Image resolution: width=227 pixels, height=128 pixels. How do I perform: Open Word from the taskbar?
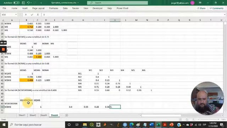pyautogui.click(x=151, y=125)
